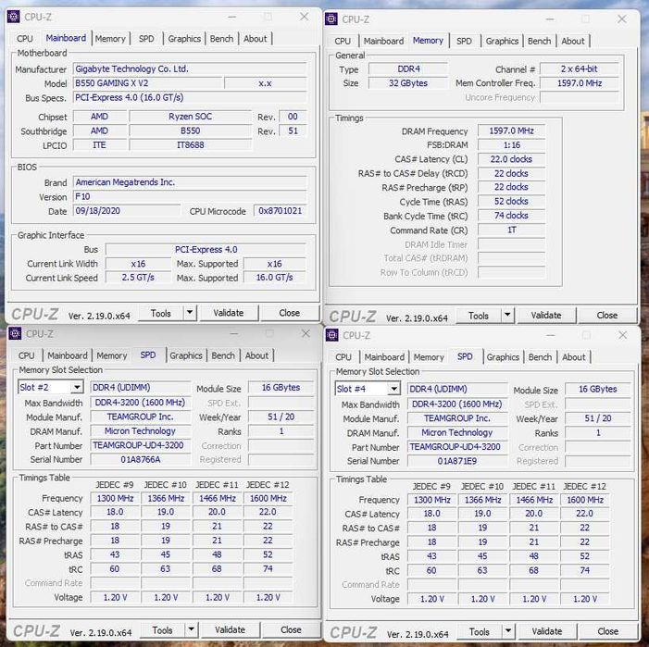Click Command Rate 1T value

click(x=512, y=230)
